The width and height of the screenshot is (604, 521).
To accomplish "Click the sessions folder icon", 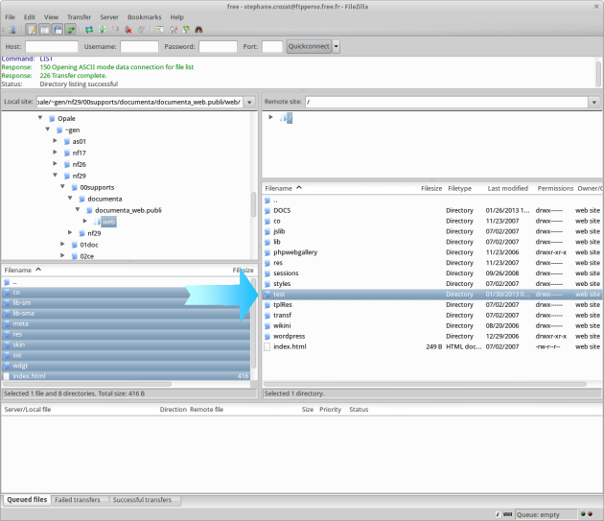I will (267, 273).
